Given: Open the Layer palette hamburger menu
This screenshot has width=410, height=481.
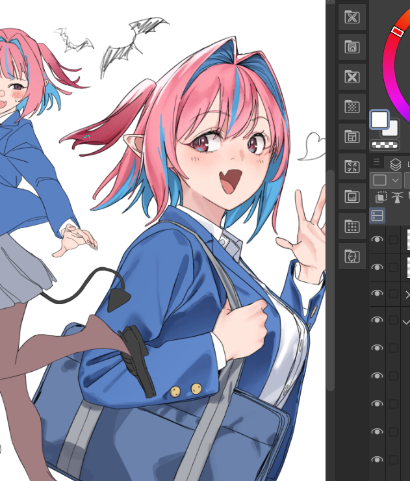Looking at the screenshot, I should [377, 162].
